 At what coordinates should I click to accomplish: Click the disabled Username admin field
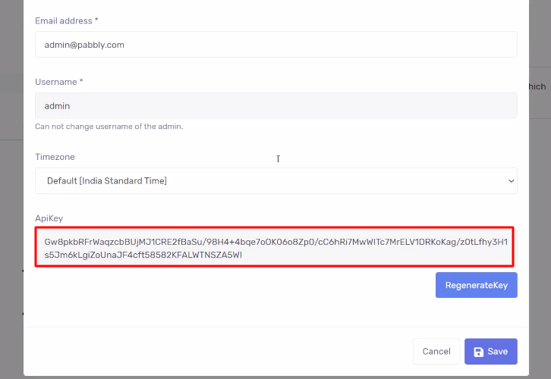click(275, 106)
